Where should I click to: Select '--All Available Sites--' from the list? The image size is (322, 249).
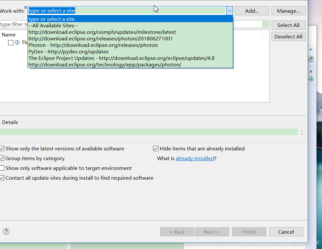(x=130, y=26)
